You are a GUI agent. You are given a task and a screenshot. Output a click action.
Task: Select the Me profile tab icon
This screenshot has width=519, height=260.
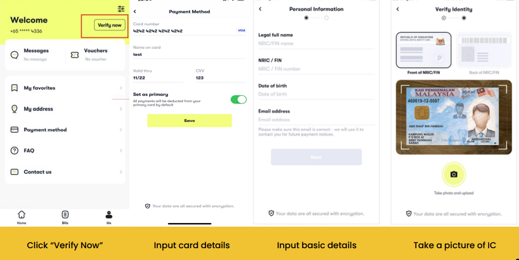(109, 216)
